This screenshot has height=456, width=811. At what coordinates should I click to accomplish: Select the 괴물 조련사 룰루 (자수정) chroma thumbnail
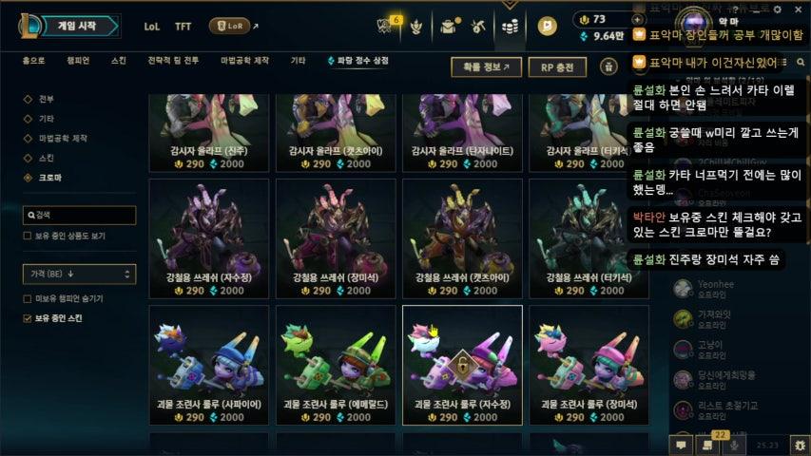(x=462, y=365)
